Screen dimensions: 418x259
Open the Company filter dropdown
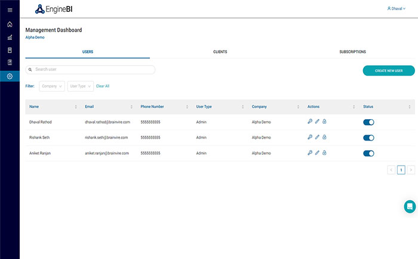52,86
